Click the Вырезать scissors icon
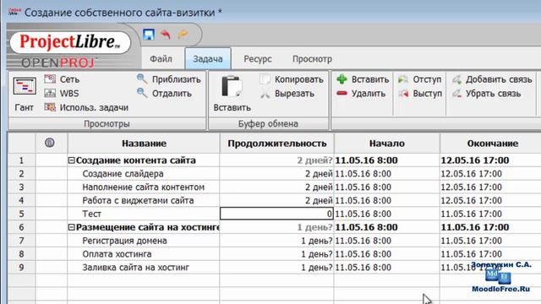 (x=265, y=94)
